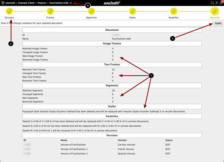Click the Styles section header
This screenshot has height=162, width=224.
112,107
